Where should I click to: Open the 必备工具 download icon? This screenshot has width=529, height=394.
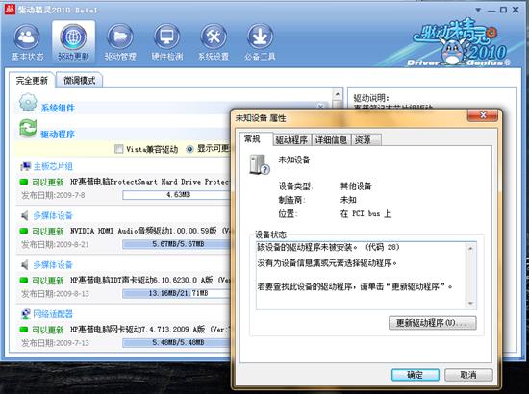(260, 37)
